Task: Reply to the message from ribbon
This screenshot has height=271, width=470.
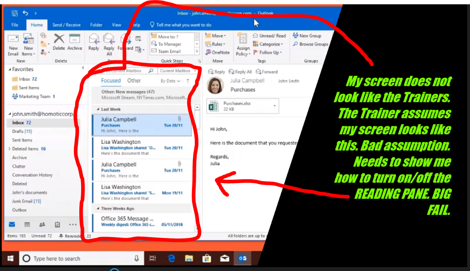Action: coord(94,42)
